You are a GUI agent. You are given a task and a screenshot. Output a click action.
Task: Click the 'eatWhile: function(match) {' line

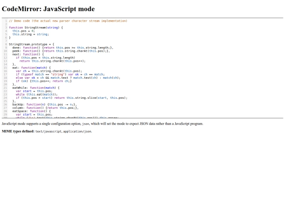pos(36,88)
